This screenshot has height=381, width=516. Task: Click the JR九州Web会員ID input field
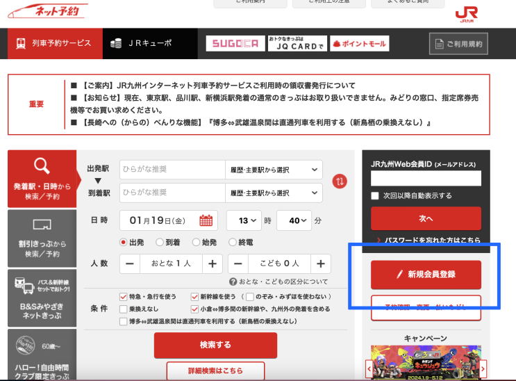(426, 178)
